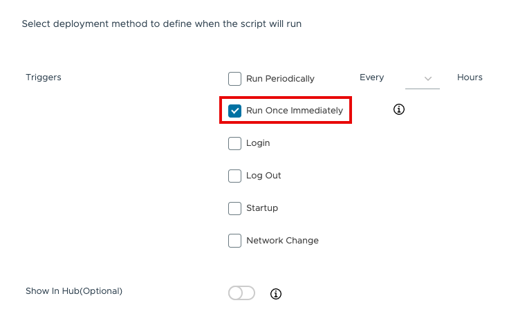The width and height of the screenshot is (509, 314).
Task: Uncheck the Run Once Immediately checkbox
Action: [235, 111]
